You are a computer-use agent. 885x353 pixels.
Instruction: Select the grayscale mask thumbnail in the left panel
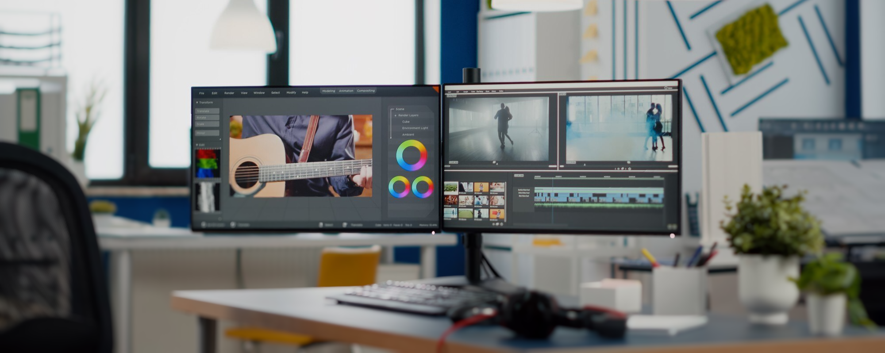pos(208,196)
